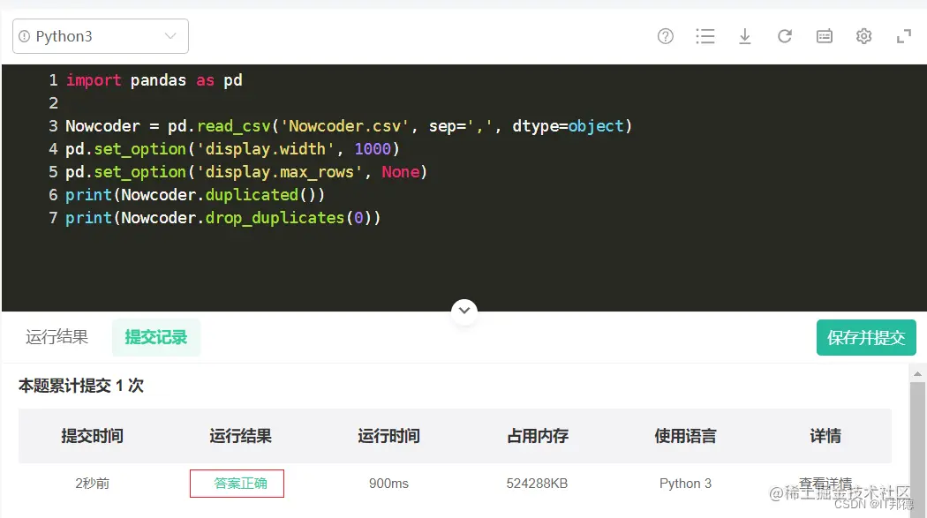Open the Python3 language dropdown

click(101, 36)
